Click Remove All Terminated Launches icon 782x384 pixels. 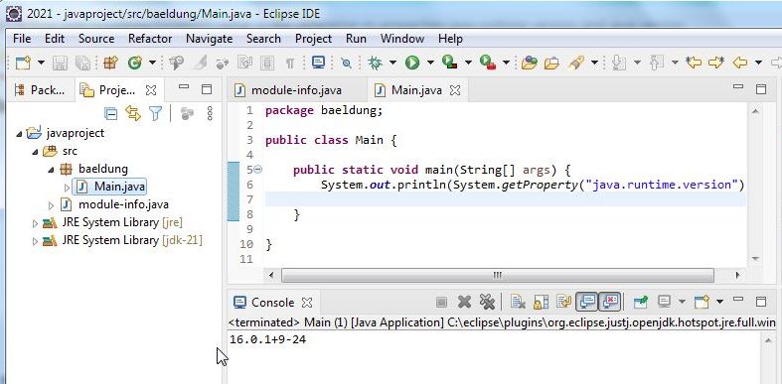pos(487,302)
